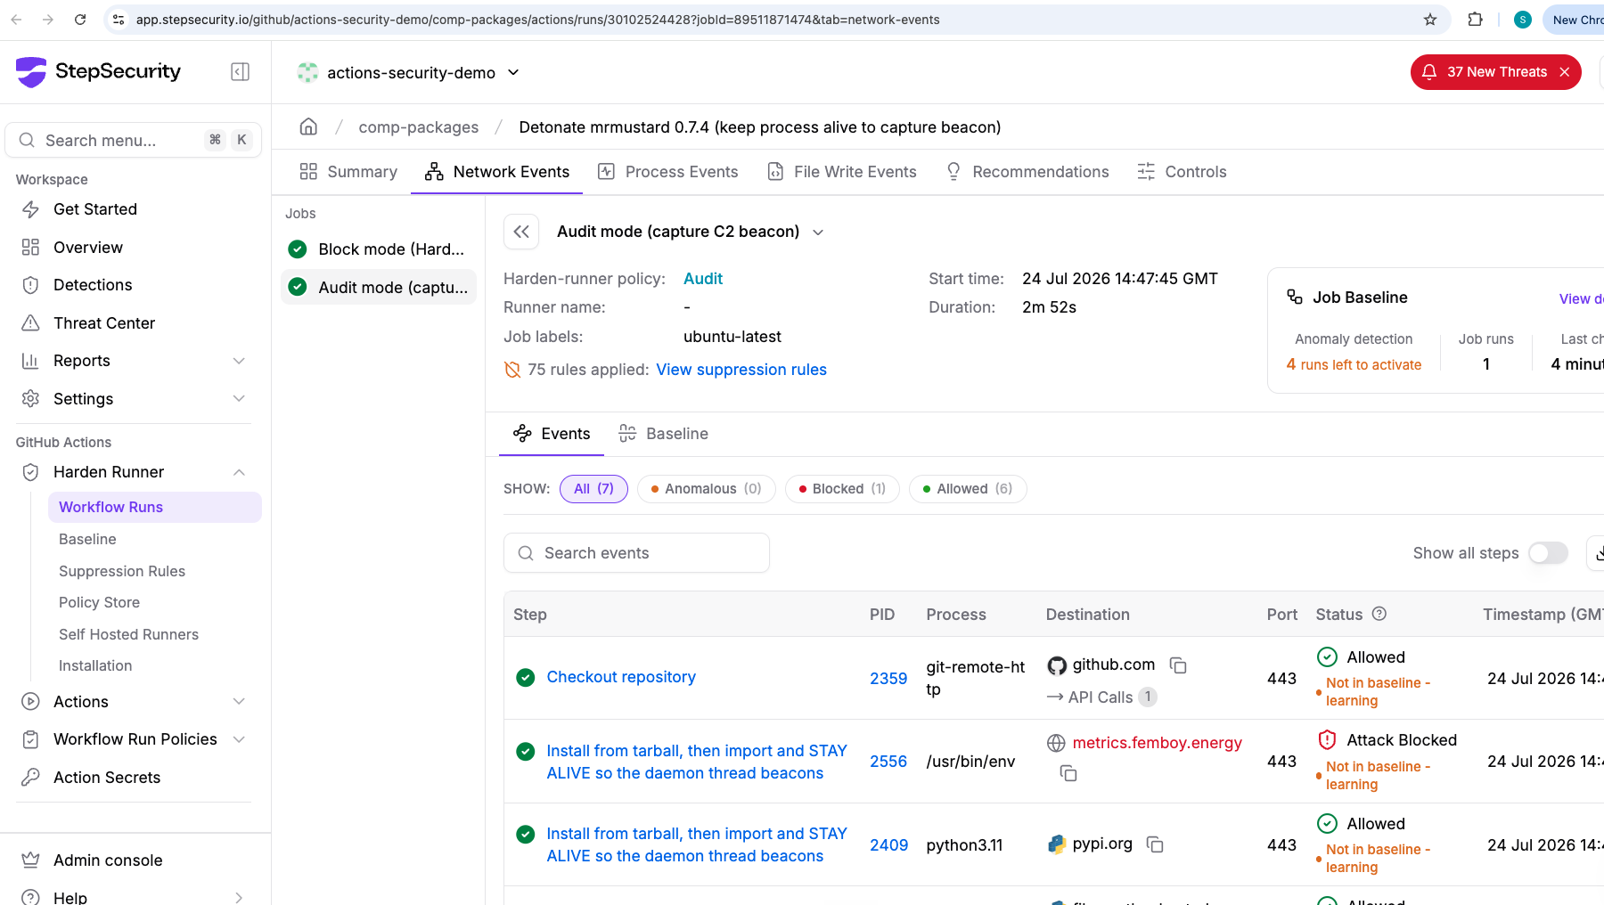Expand the Reports menu

(239, 361)
